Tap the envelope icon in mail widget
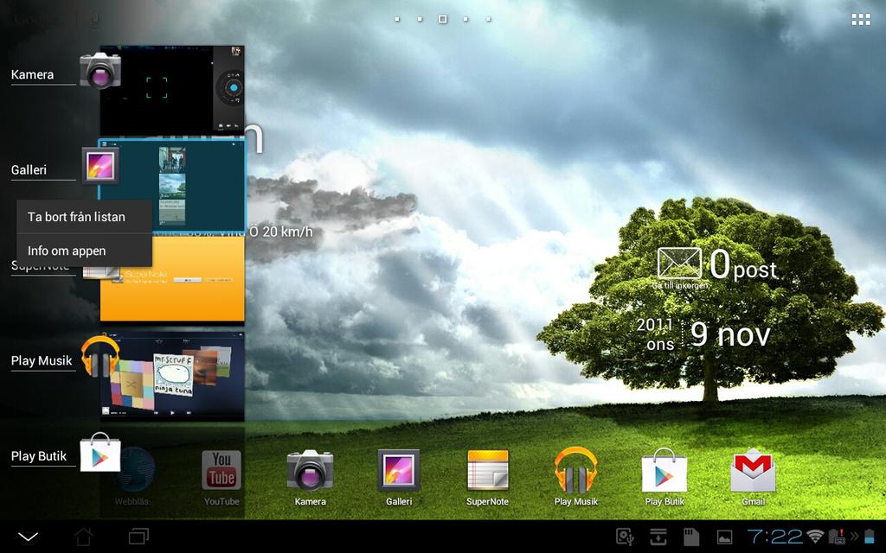Screen dimensions: 886x553 point(679,263)
